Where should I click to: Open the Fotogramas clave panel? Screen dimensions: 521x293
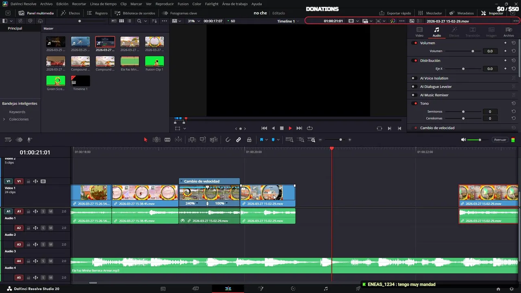(180, 13)
